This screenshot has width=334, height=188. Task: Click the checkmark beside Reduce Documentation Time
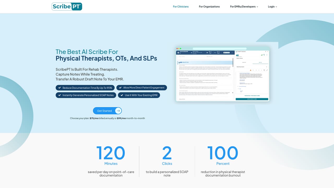[x=59, y=88]
